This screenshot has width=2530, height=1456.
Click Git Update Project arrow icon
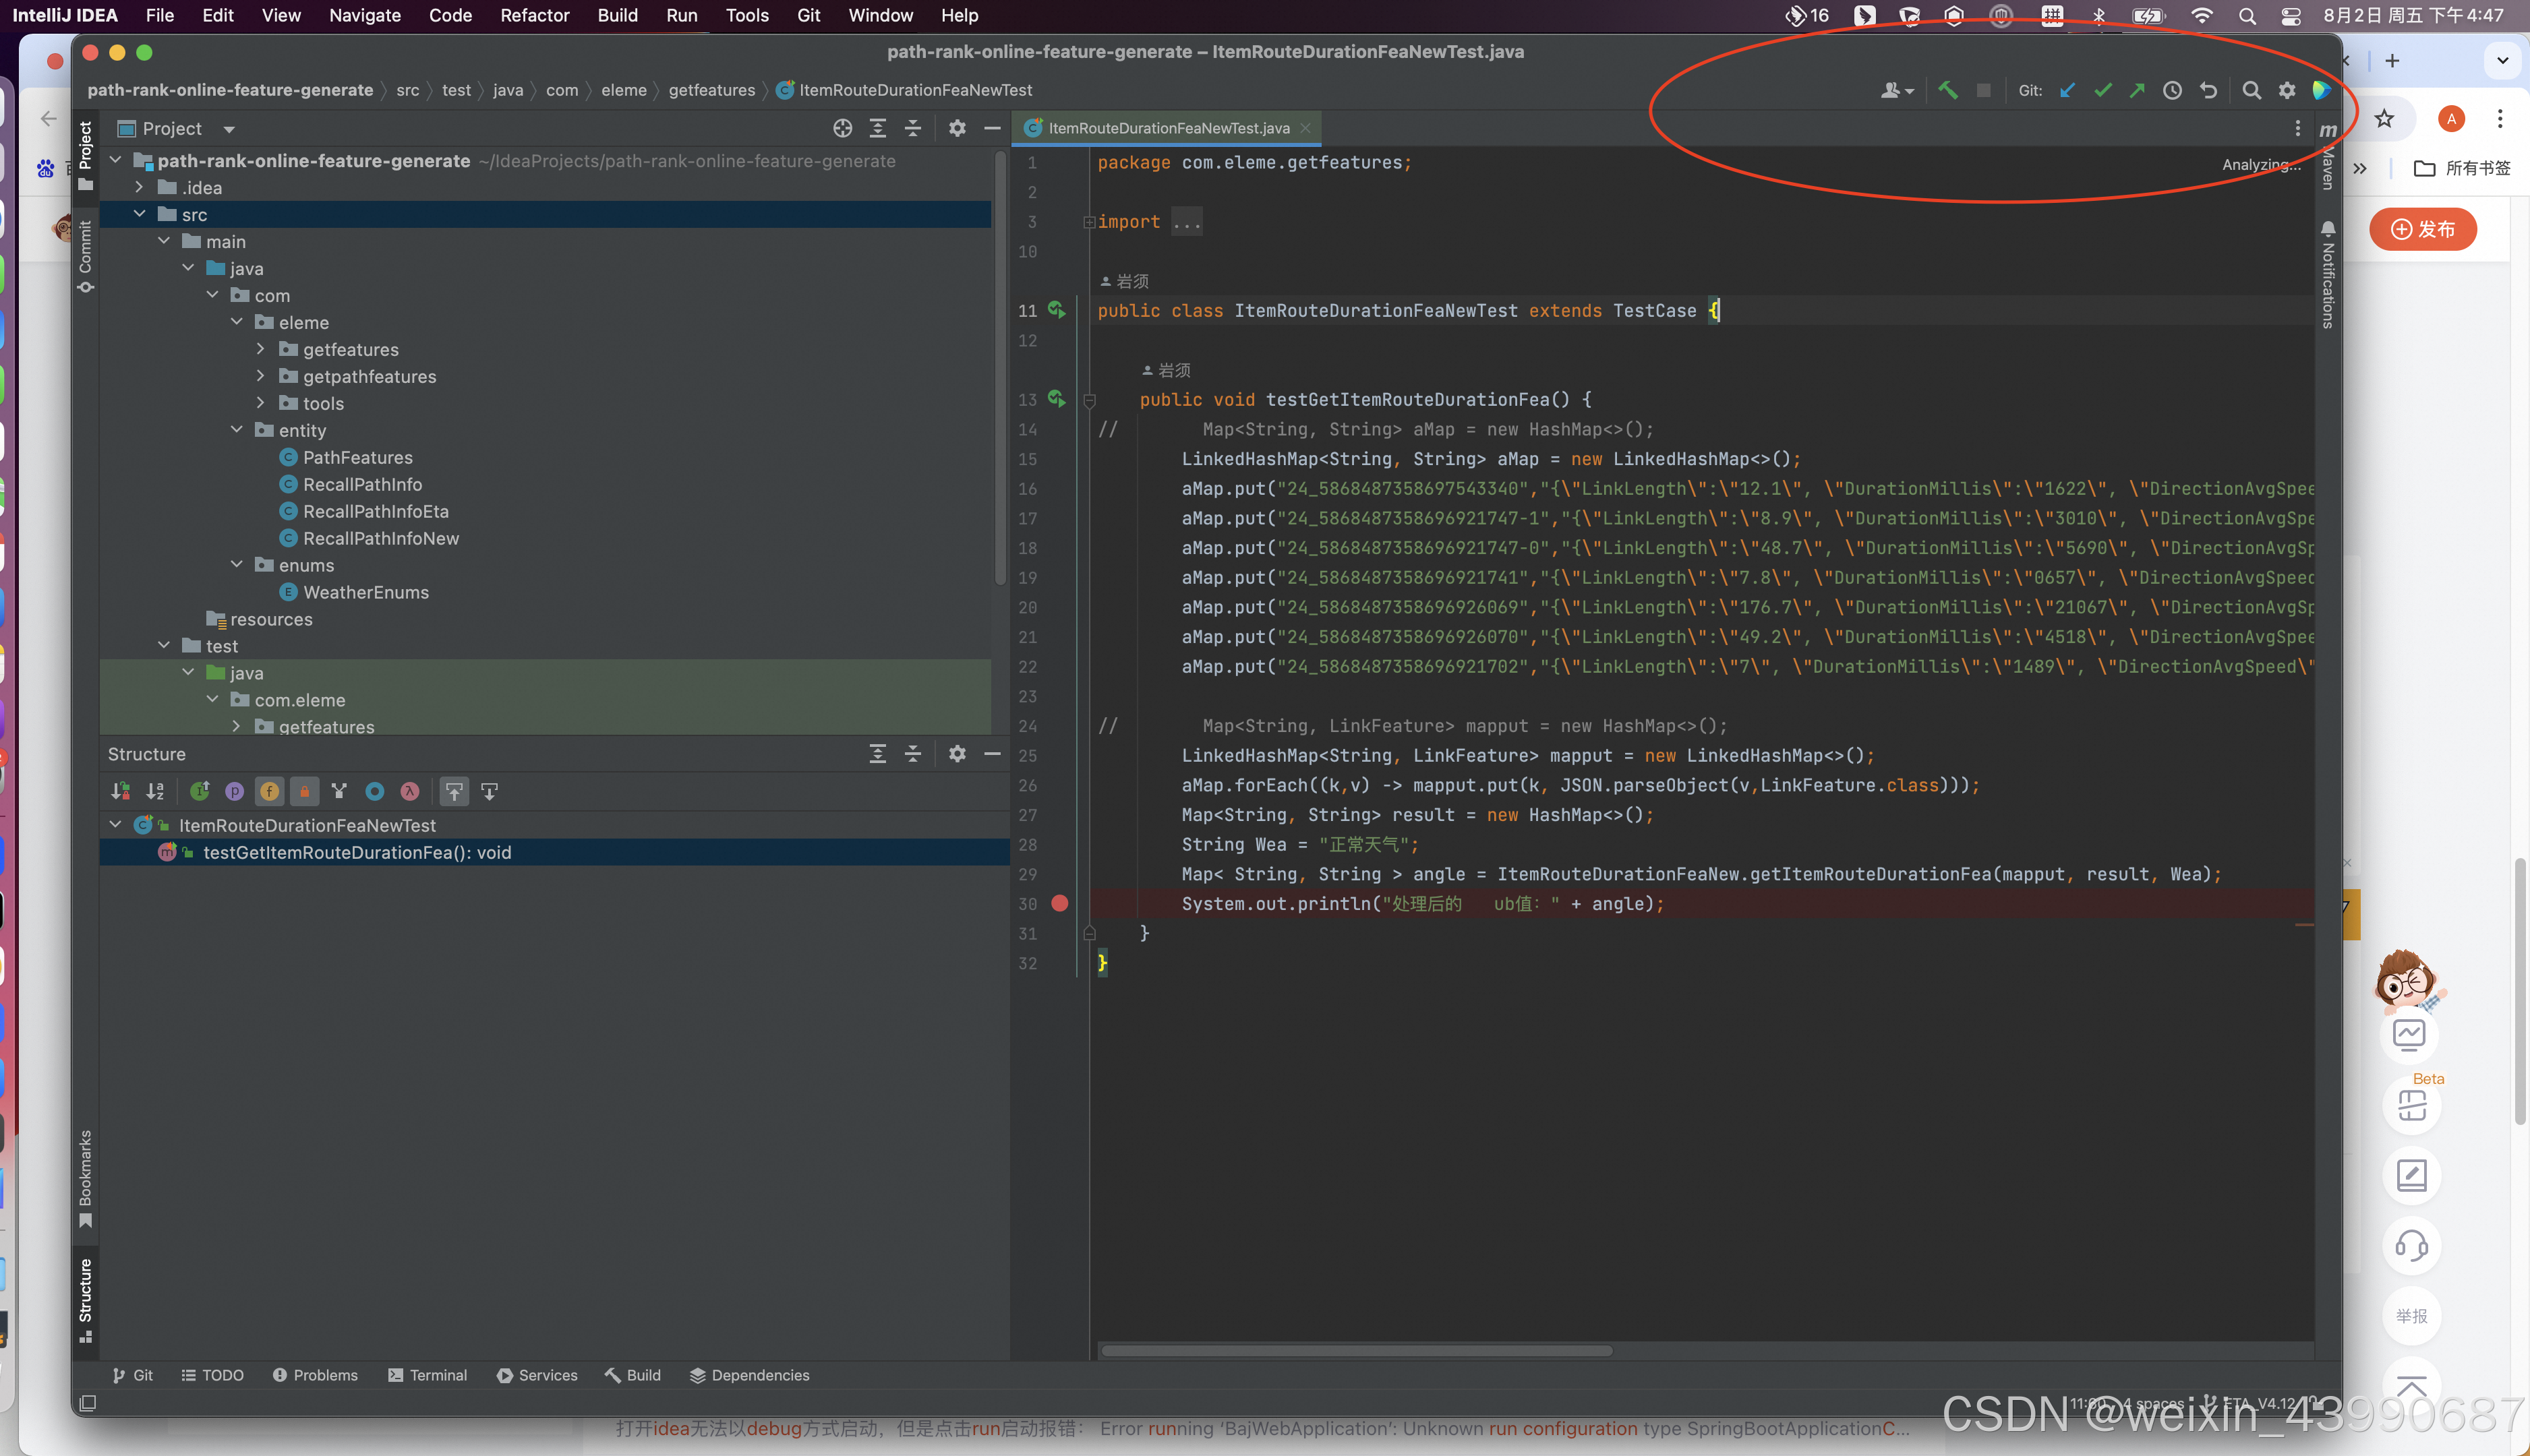coord(2068,90)
